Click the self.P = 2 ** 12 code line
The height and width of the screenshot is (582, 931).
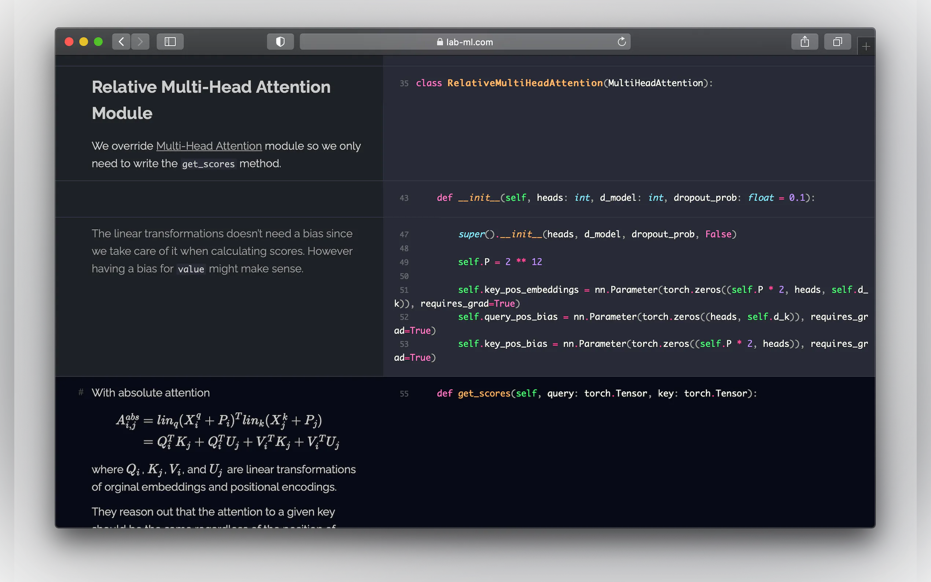(500, 262)
